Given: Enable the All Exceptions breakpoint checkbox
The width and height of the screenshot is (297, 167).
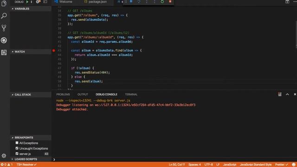Looking at the screenshot, I should (x=17, y=143).
